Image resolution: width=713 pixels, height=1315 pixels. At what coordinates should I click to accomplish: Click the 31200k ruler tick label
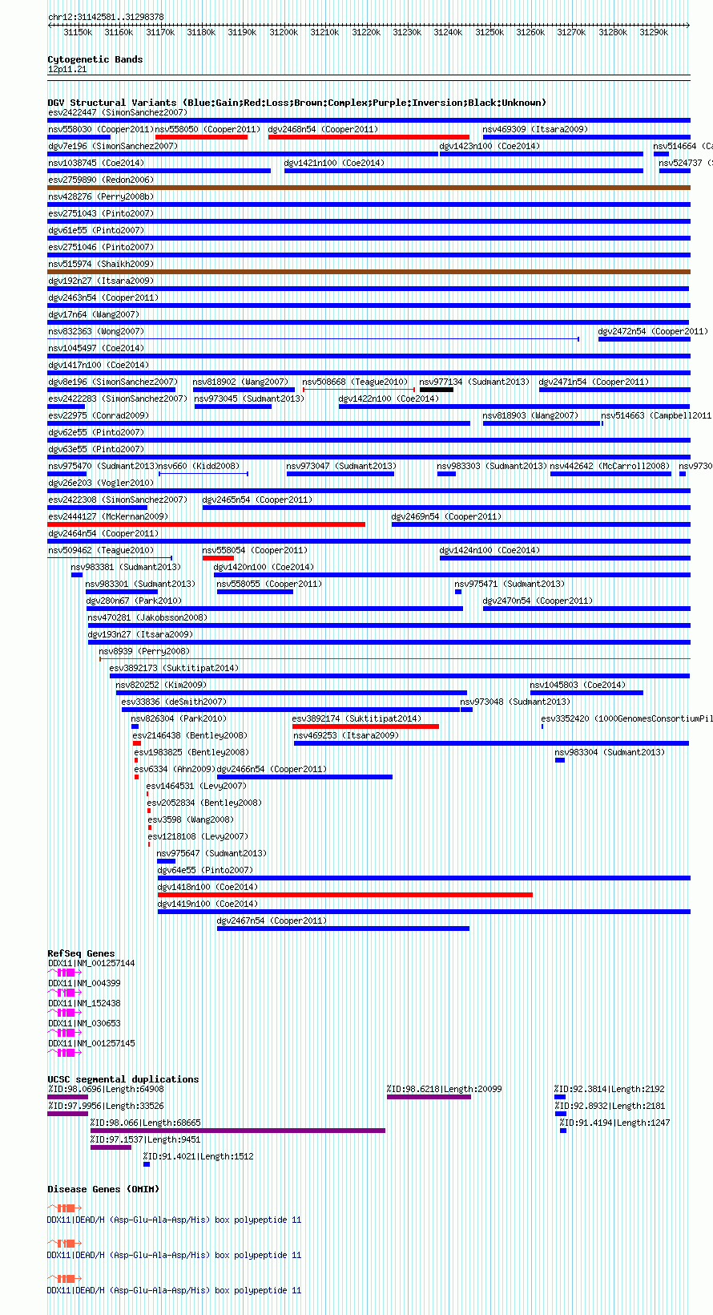point(284,32)
